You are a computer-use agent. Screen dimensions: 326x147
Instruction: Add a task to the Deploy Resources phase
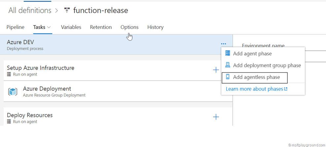(x=216, y=117)
